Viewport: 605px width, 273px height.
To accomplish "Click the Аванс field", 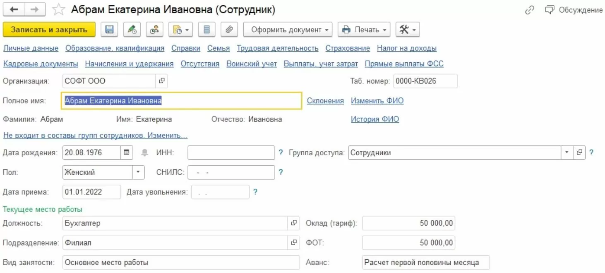I will [426, 262].
